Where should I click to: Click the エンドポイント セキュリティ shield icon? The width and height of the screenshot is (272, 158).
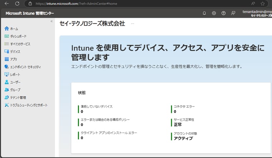(6, 67)
